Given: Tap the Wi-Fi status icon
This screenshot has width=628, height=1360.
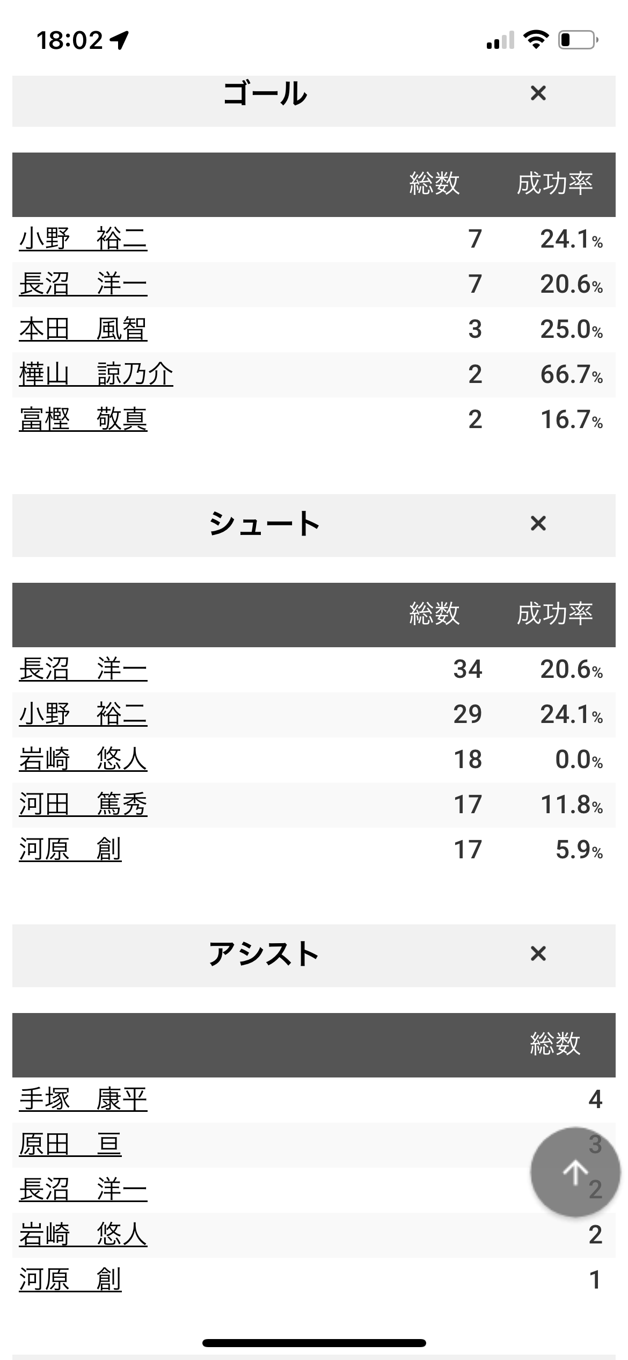Looking at the screenshot, I should pos(535,40).
